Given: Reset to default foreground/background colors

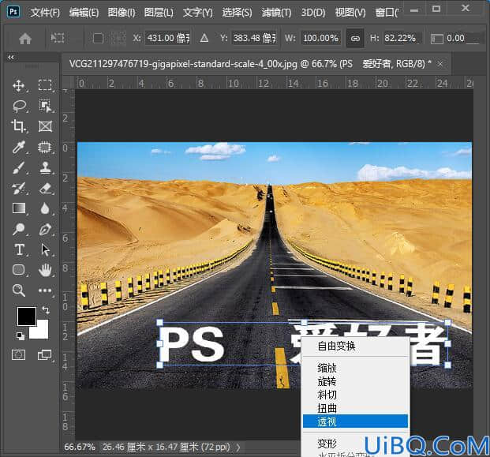Looking at the screenshot, I should (21, 336).
